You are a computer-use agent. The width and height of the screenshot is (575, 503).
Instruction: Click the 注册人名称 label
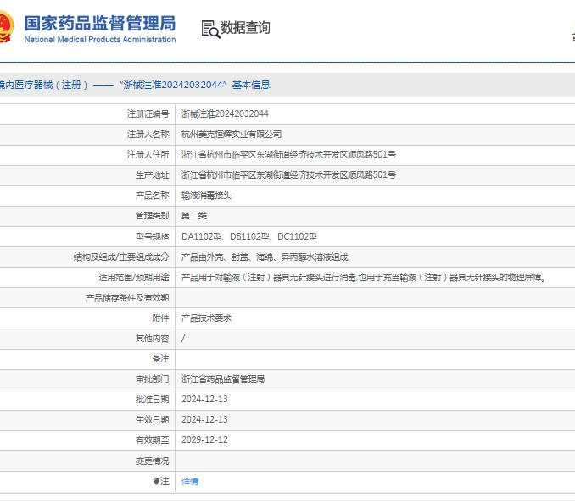(x=148, y=135)
